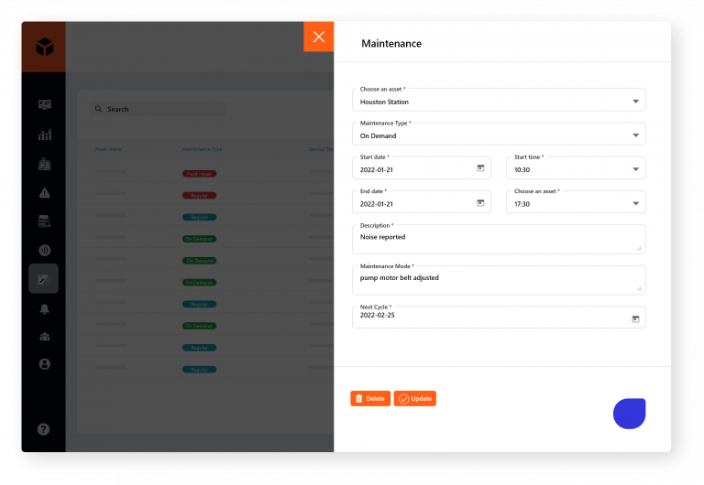The height and width of the screenshot is (485, 704).
Task: Open the user profile icon in sidebar
Action: point(44,364)
